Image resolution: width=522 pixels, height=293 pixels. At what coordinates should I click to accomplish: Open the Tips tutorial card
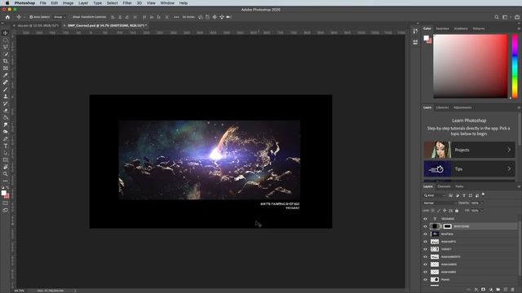click(470, 168)
